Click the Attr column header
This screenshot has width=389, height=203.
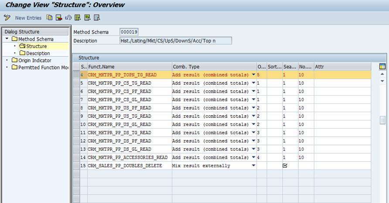(343, 67)
